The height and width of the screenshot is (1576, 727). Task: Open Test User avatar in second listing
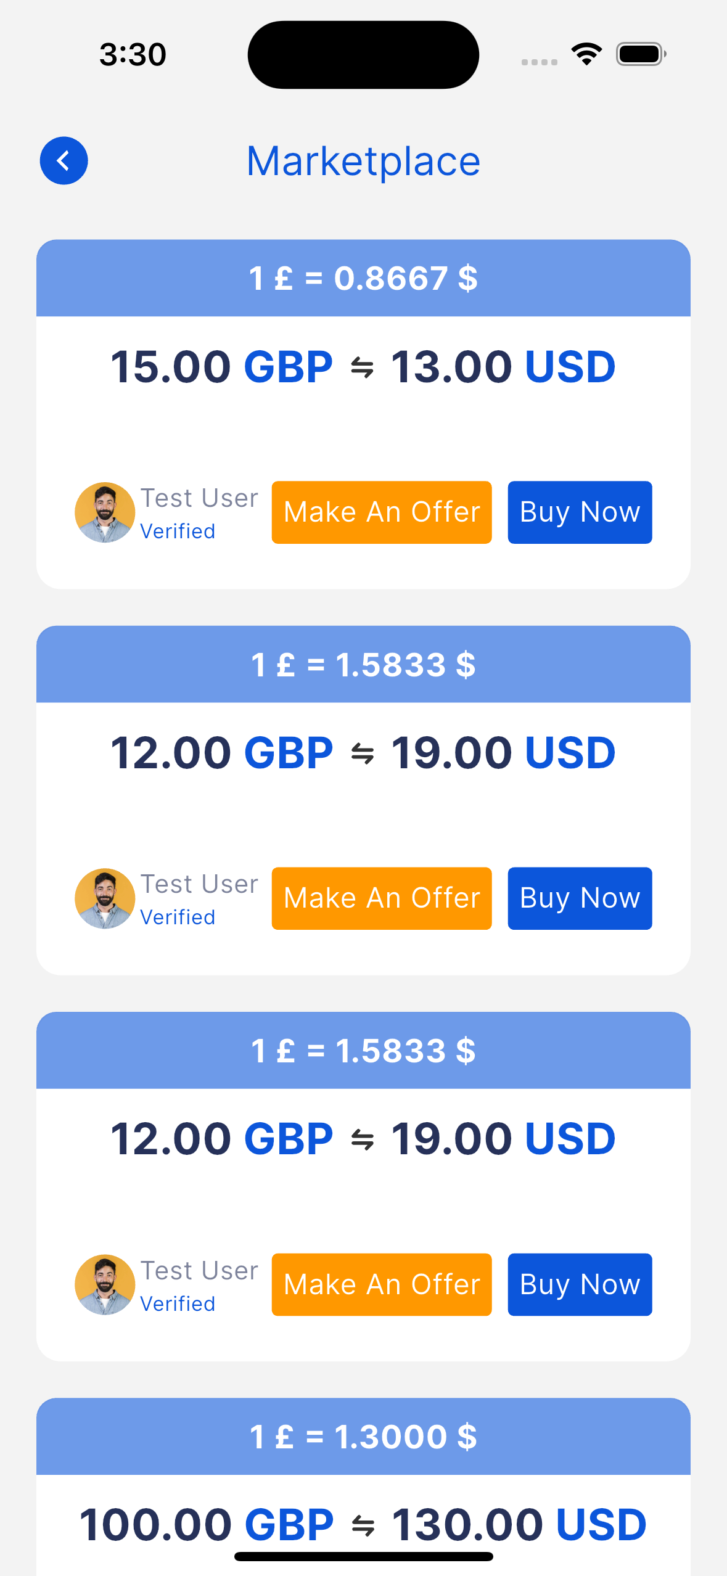point(105,898)
